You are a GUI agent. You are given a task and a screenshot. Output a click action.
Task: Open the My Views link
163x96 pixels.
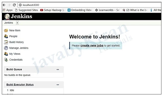point(15,54)
